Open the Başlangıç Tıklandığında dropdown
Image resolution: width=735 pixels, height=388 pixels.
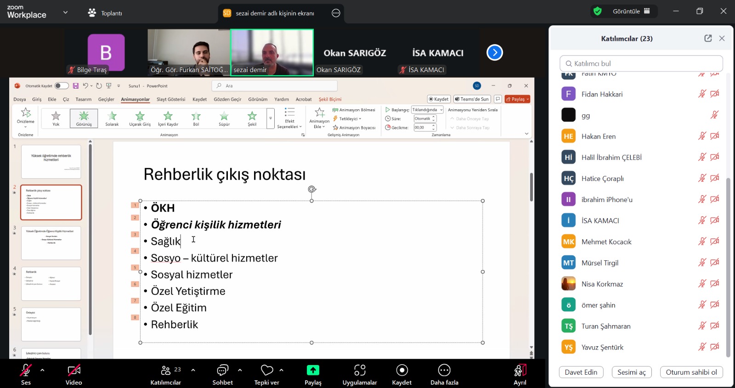pos(427,110)
